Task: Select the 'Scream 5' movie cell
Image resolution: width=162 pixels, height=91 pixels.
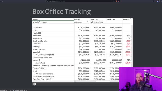Action: click(x=53, y=60)
